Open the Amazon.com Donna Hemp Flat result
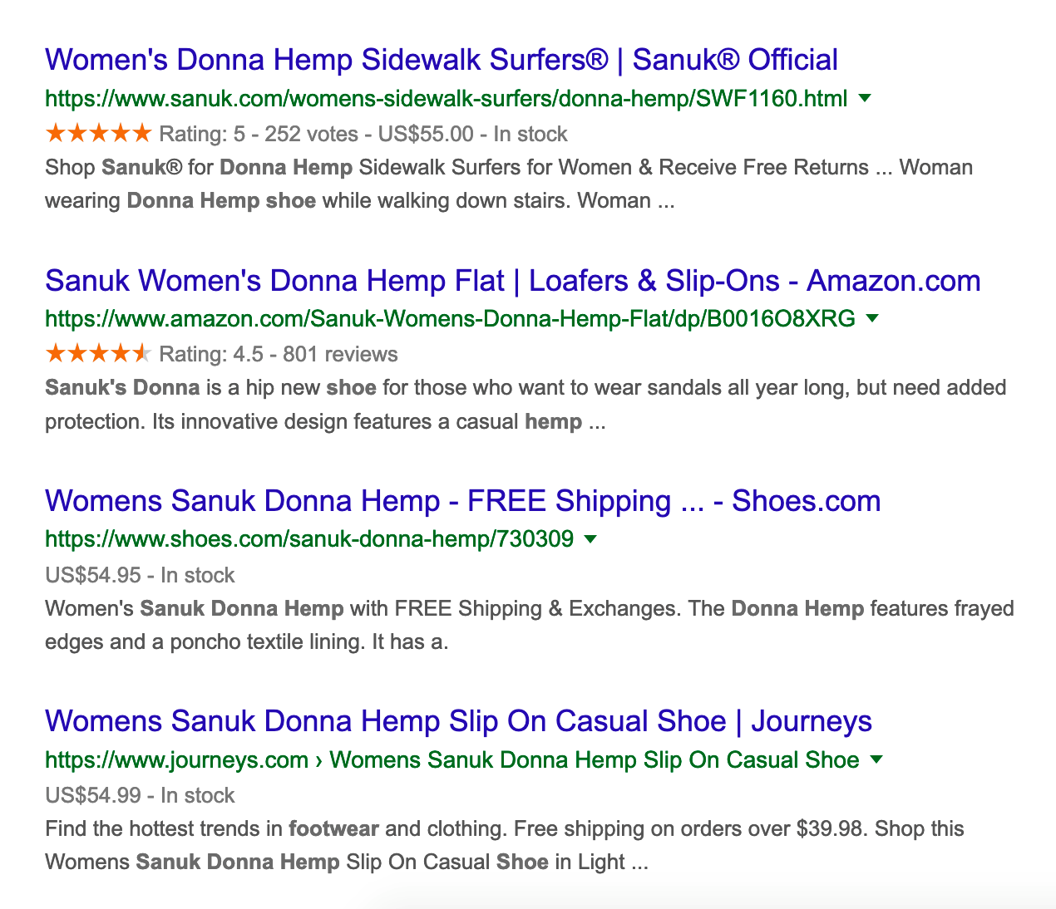The height and width of the screenshot is (909, 1056). click(x=512, y=281)
